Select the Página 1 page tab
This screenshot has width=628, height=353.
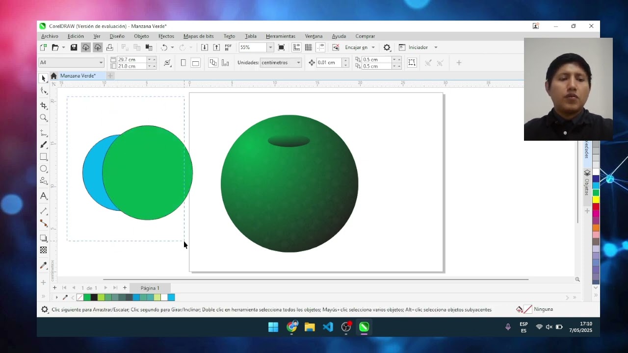pyautogui.click(x=150, y=288)
